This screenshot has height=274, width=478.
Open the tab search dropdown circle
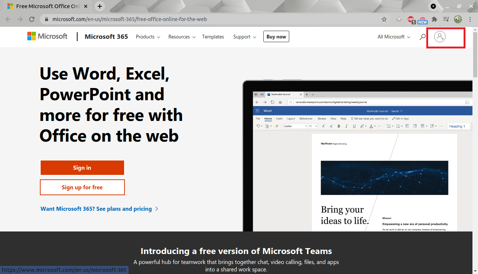point(433,6)
